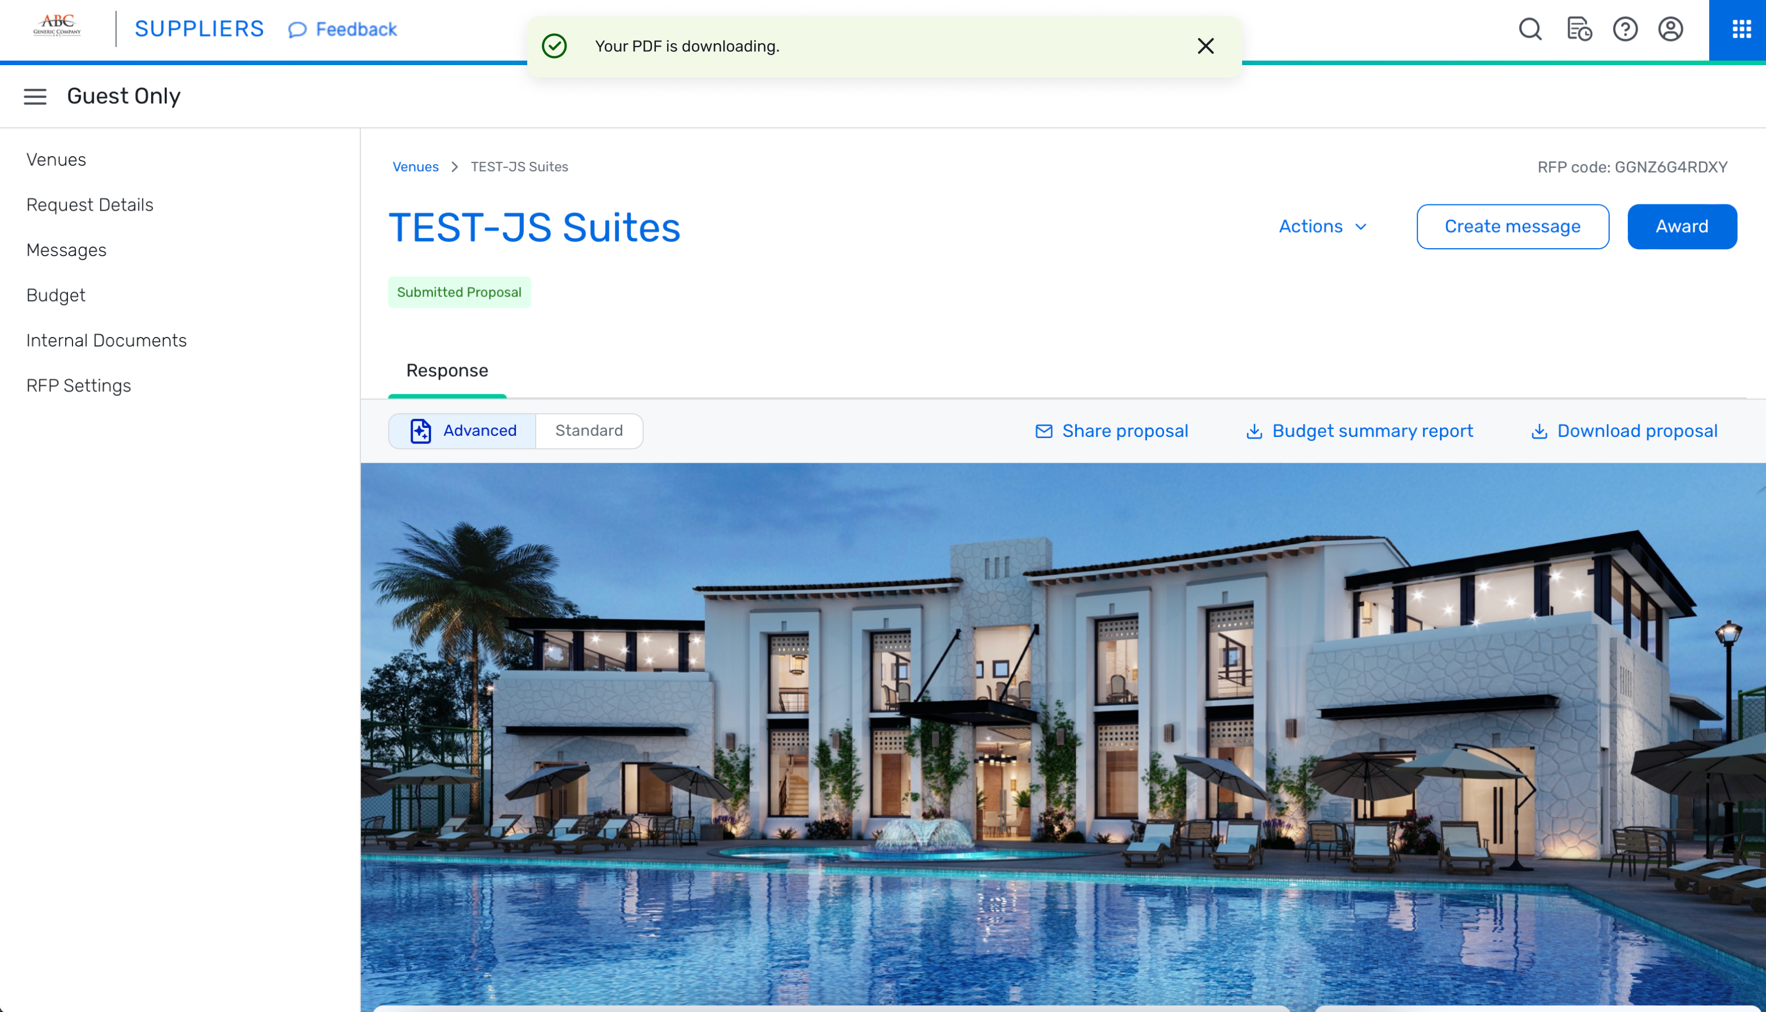
Task: Open Messages in the sidebar
Action: pos(66,249)
